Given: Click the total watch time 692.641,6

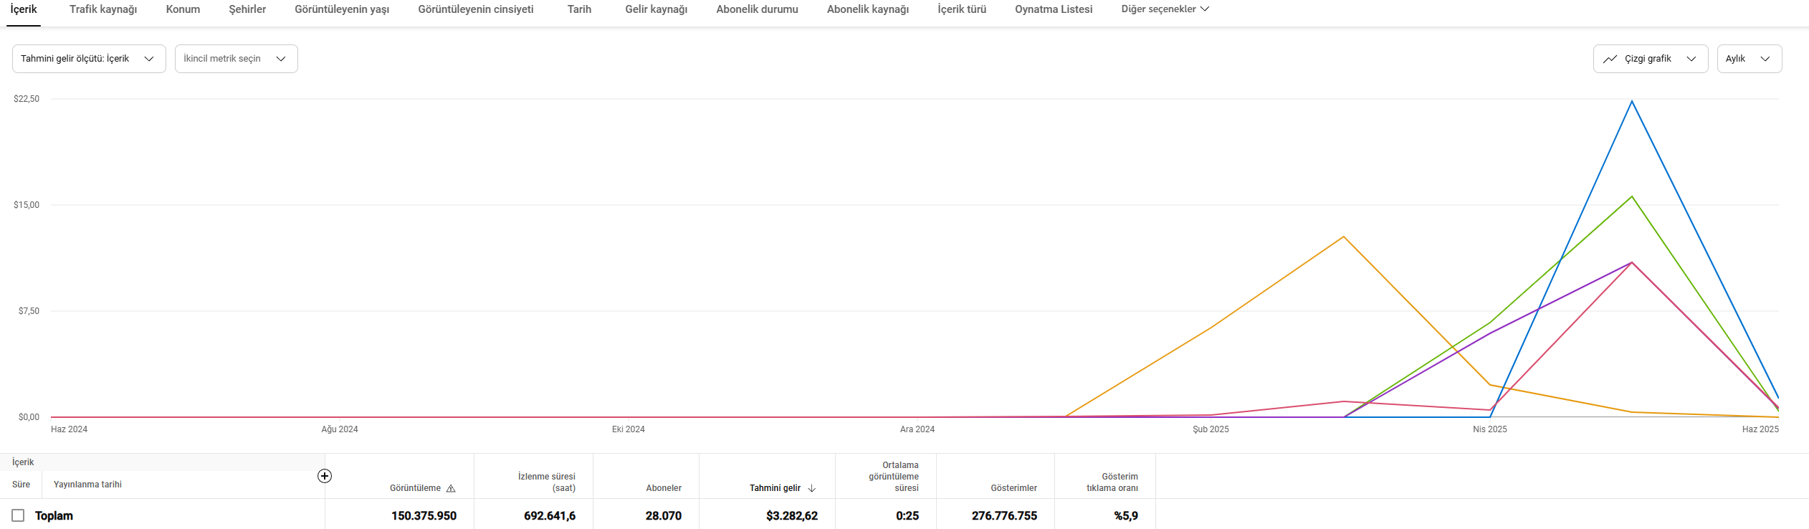Looking at the screenshot, I should [550, 516].
